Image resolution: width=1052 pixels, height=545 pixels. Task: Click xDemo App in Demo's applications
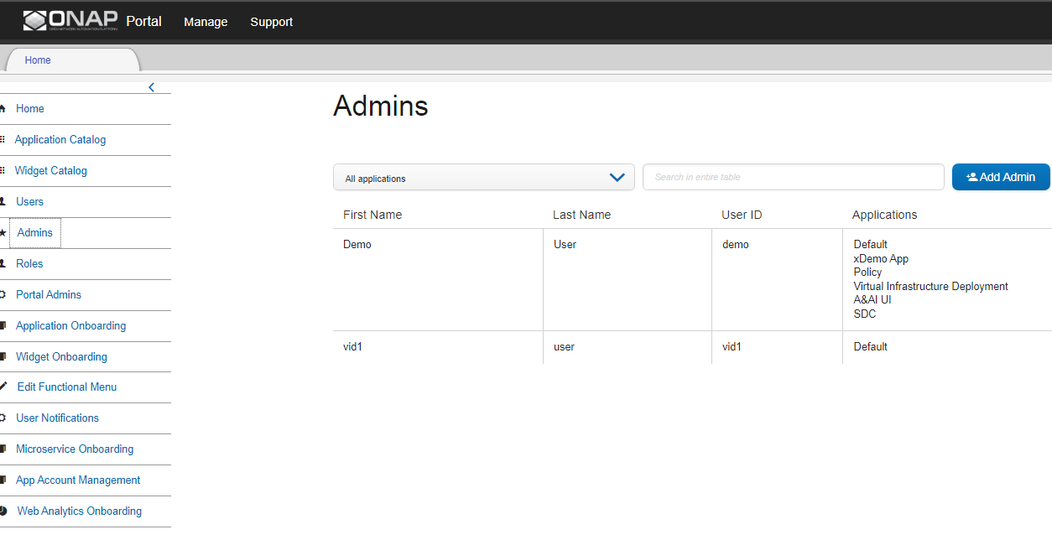(x=881, y=258)
